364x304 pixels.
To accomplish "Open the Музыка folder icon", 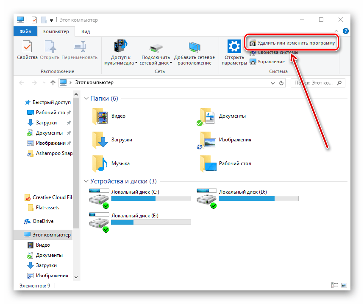I will [x=100, y=163].
